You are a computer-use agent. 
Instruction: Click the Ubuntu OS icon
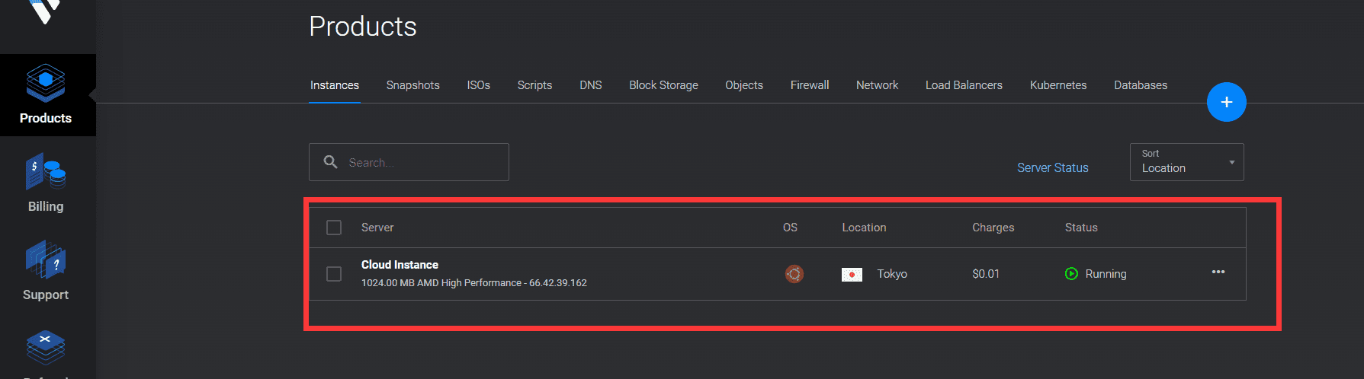[x=794, y=274]
